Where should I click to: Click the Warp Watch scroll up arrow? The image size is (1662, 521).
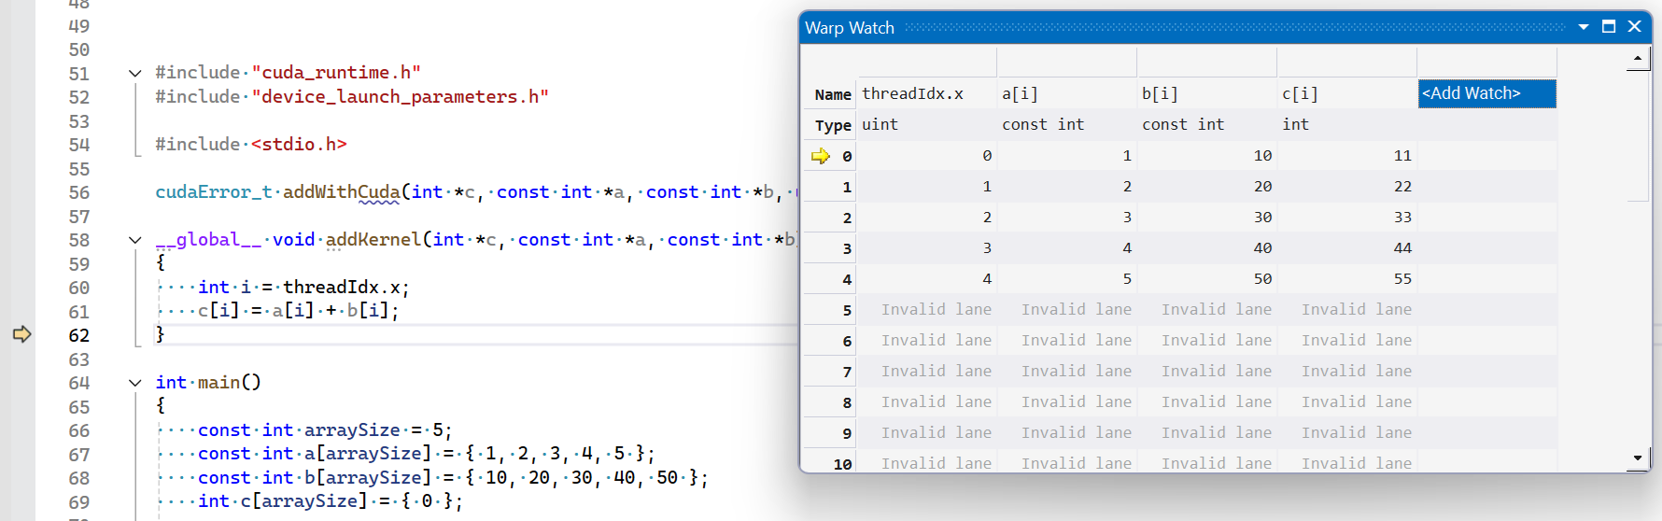[x=1638, y=60]
